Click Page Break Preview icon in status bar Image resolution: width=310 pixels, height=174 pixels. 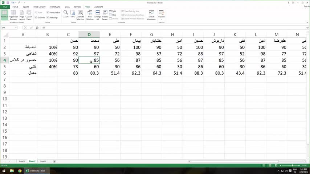[276, 165]
